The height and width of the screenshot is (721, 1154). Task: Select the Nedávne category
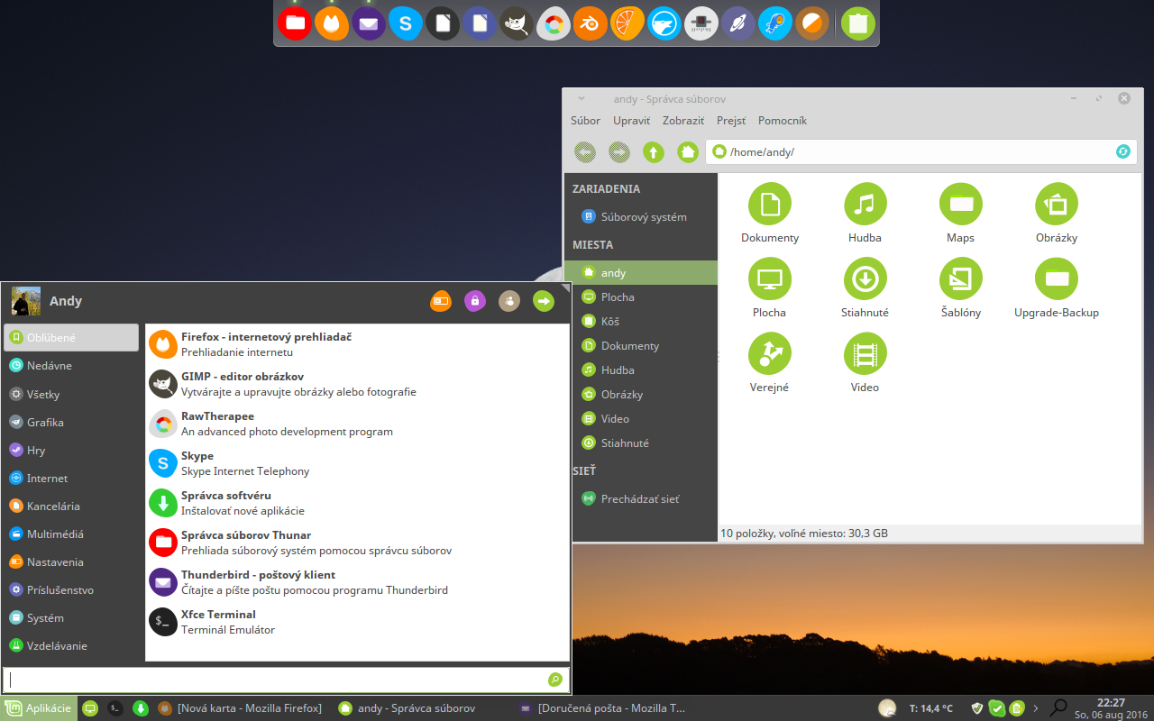pyautogui.click(x=71, y=366)
